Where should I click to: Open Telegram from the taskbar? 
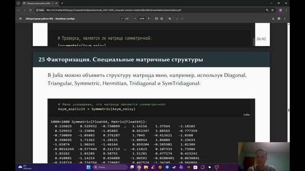pos(167,167)
